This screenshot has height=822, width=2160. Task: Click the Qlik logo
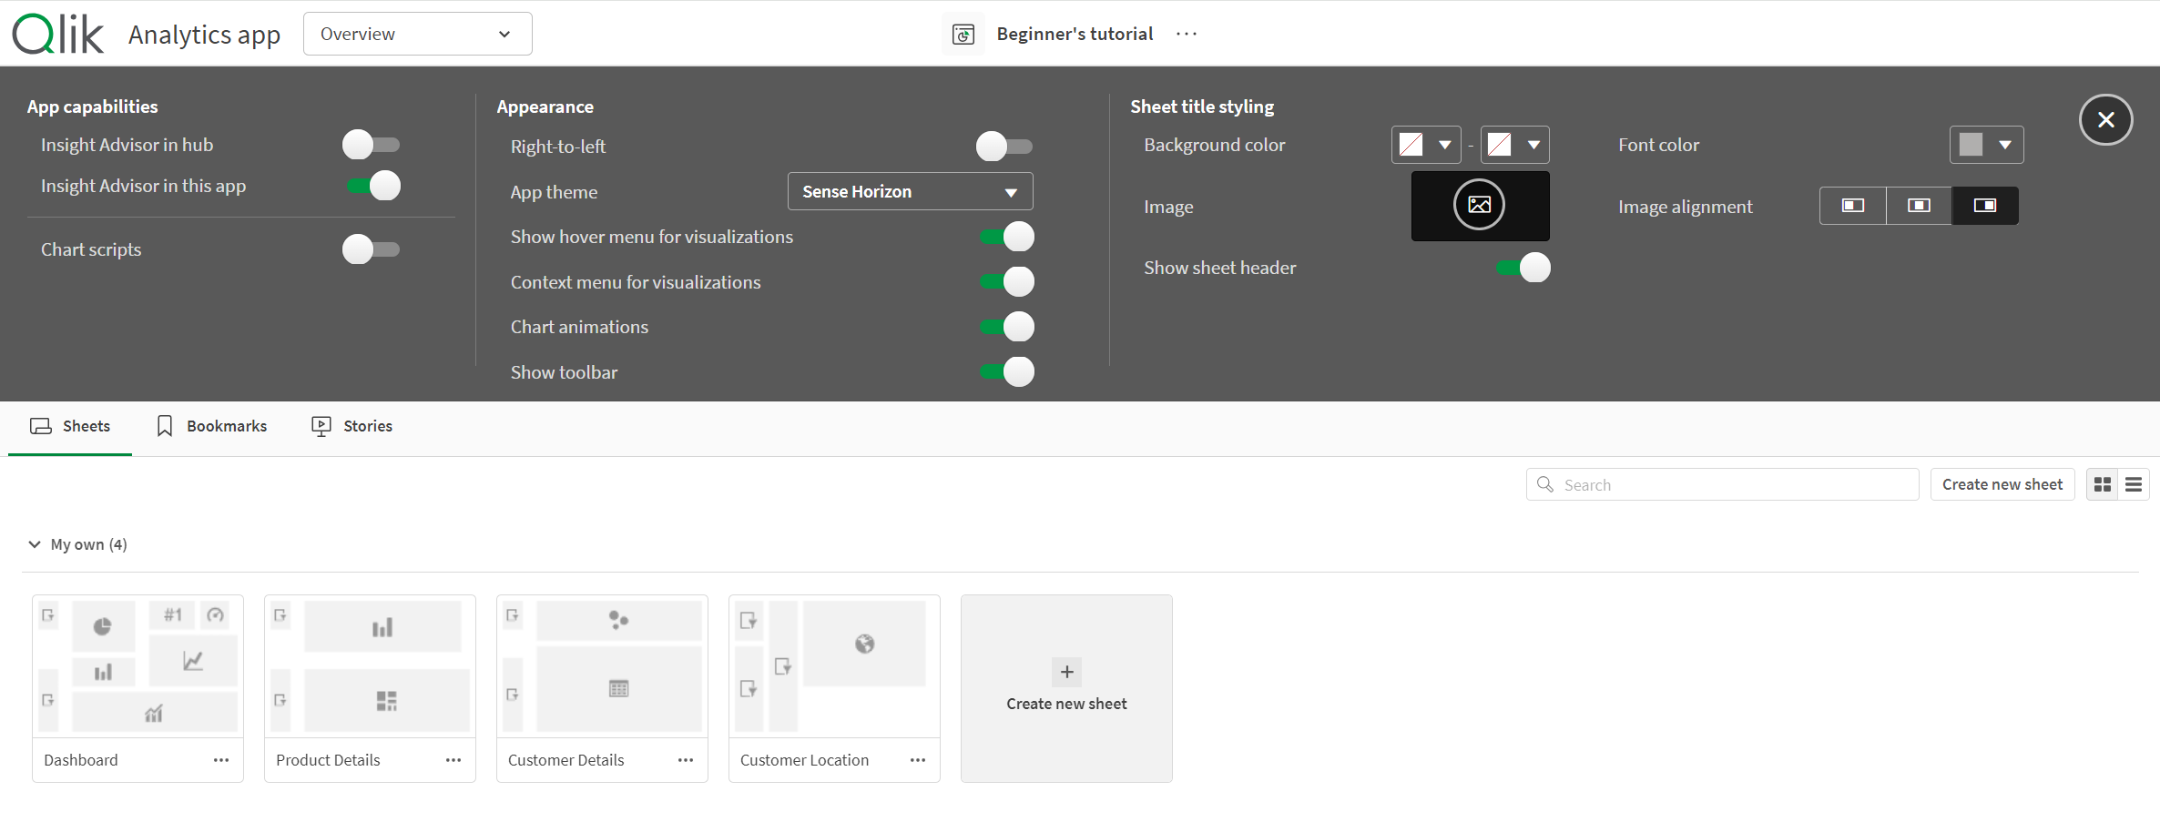tap(57, 34)
